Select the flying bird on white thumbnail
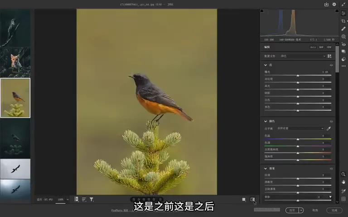Screen dimensions: 348x217 pos(15,169)
